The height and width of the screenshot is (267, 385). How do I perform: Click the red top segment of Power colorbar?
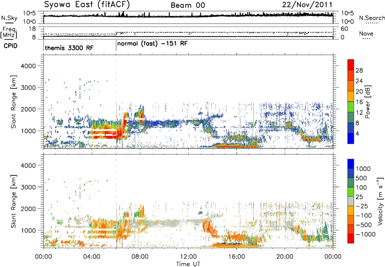(351, 65)
